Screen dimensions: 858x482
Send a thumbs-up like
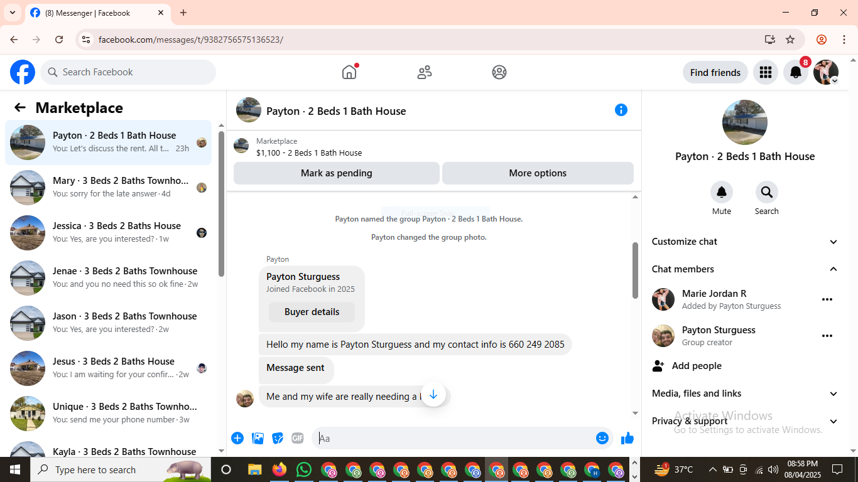pos(627,438)
